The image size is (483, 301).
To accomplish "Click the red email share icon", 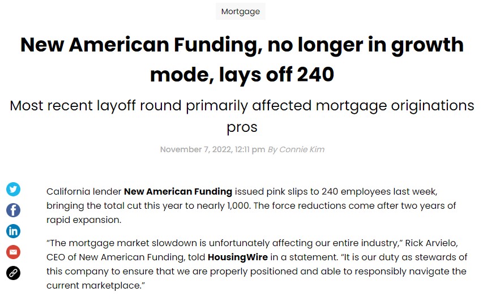I will coord(13,252).
